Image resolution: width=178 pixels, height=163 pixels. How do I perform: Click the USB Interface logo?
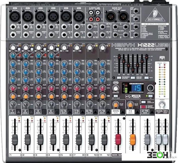133,97
